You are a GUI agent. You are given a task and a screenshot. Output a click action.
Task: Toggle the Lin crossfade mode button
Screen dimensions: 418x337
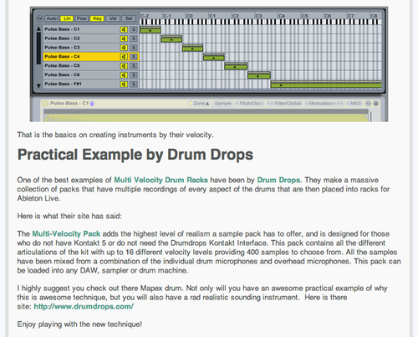67,18
